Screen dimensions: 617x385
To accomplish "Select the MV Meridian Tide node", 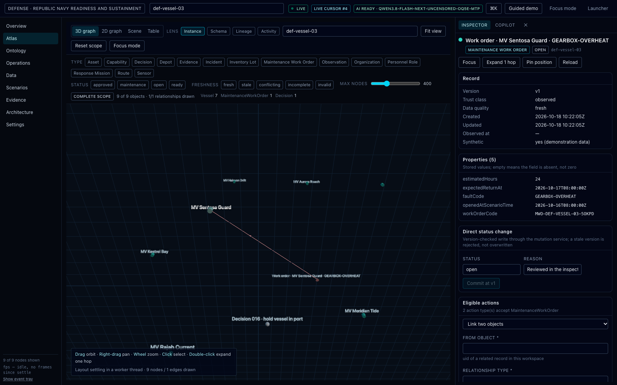I will 364,315.
